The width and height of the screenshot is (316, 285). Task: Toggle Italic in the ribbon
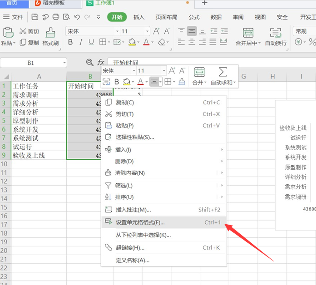click(81, 42)
